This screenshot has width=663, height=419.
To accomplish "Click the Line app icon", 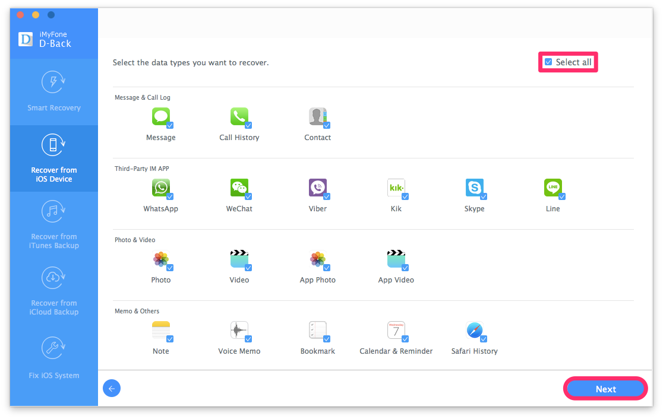I will (x=553, y=188).
